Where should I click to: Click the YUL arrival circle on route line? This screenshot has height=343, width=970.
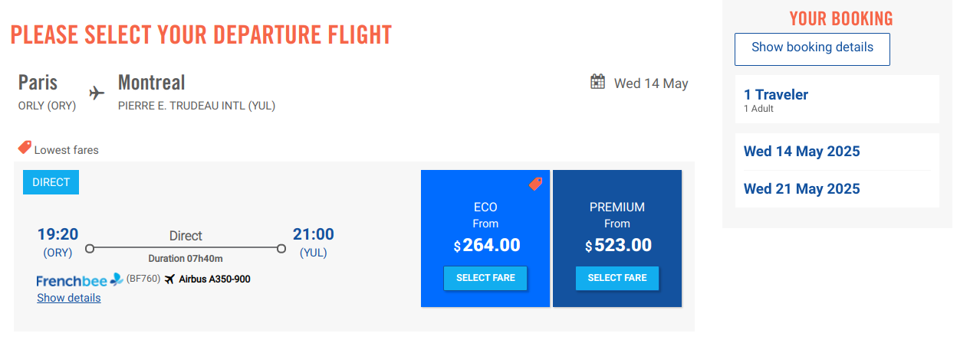tap(281, 249)
